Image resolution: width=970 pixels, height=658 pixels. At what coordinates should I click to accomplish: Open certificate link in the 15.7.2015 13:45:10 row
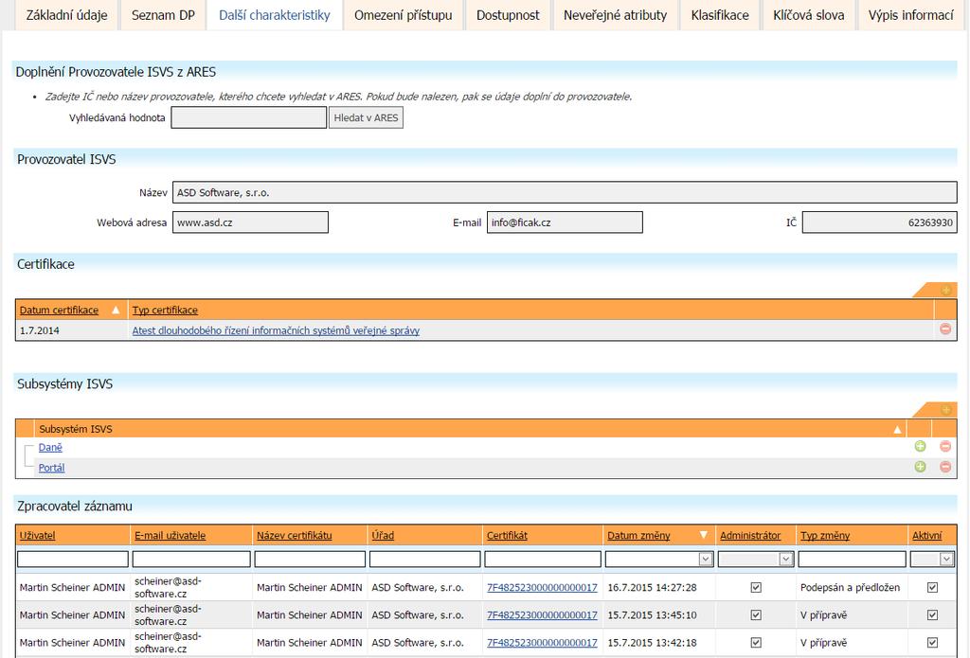pos(542,615)
